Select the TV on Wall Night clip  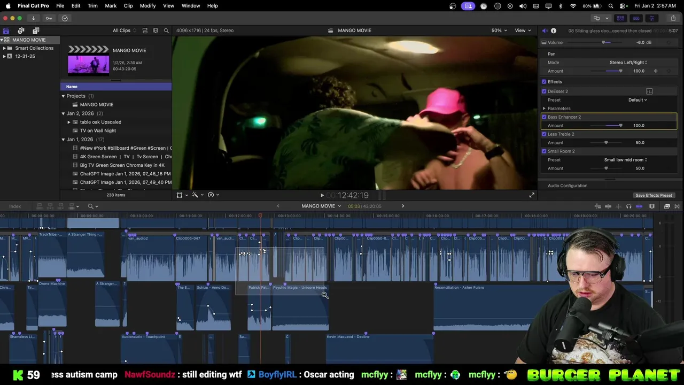(98, 130)
